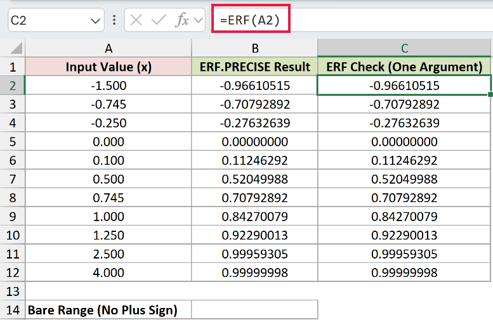Select cell A9 with value 1.000
Screen dimensions: 493x320
tap(108, 216)
